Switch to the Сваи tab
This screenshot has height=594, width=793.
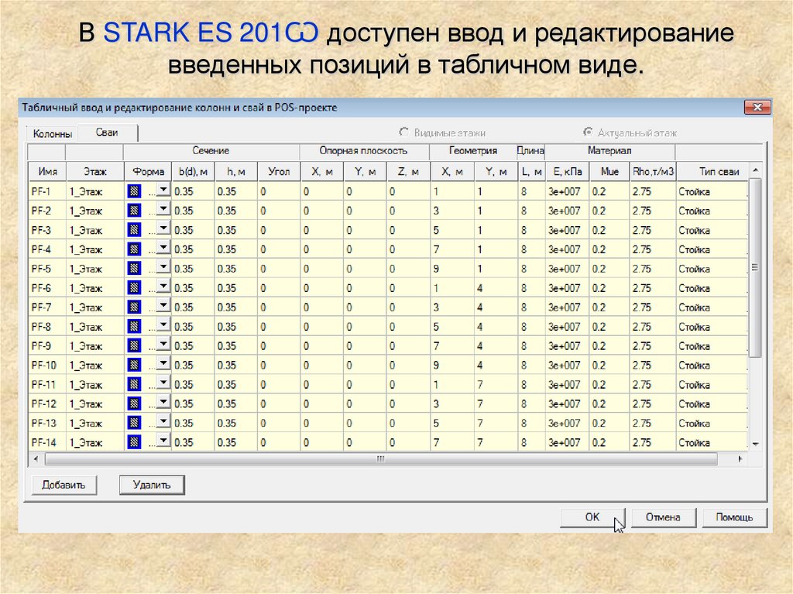[107, 132]
